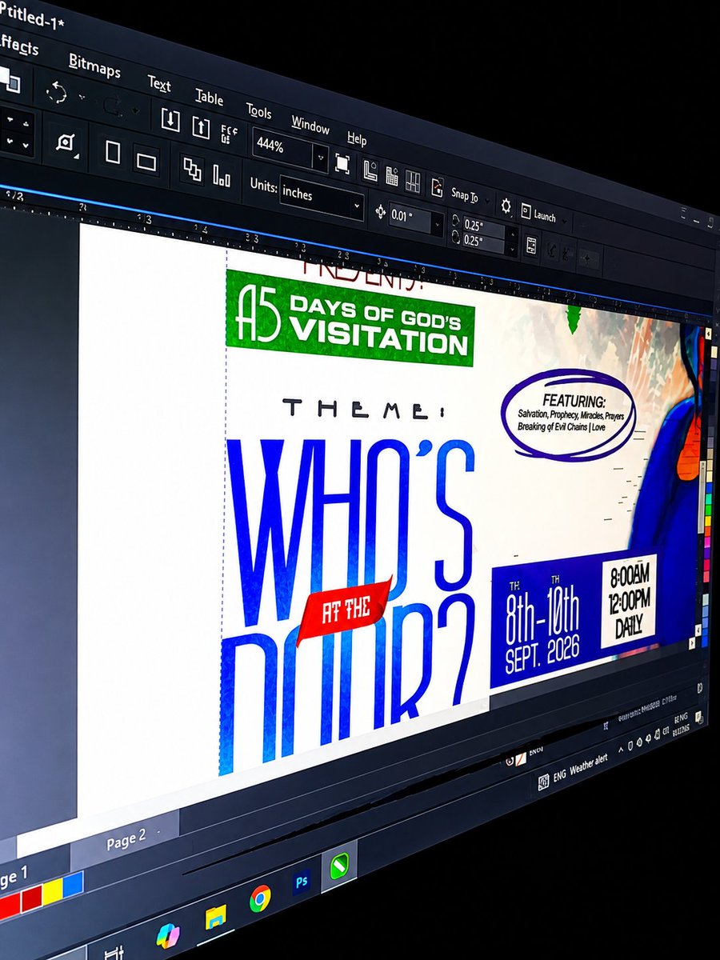Select the THEME: text on canvas
The width and height of the screenshot is (720, 960).
364,410
